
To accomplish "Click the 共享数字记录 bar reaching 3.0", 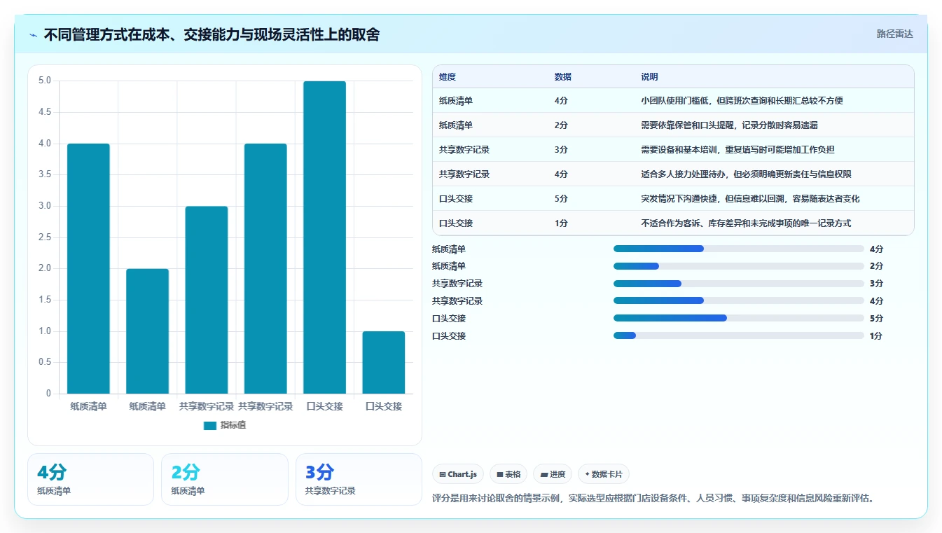I will click(207, 300).
